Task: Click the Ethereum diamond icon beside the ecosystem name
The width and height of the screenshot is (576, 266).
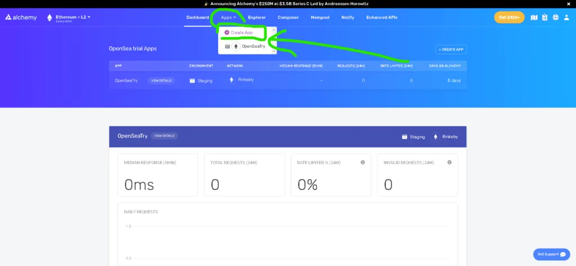Action: tap(49, 17)
